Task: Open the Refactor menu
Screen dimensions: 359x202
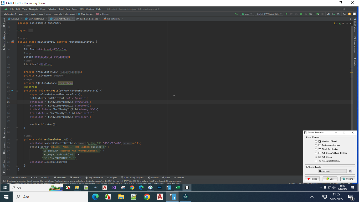Action: pos(52,9)
